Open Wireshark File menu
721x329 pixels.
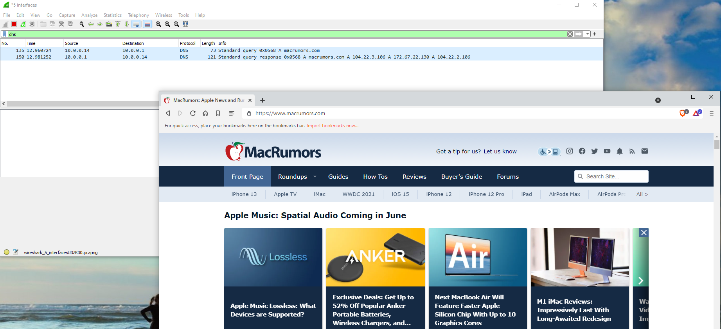[x=7, y=15]
